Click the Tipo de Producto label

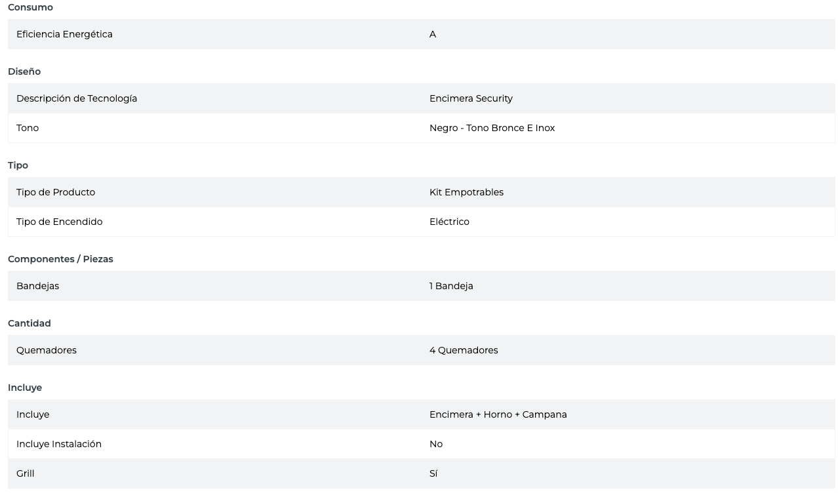click(x=56, y=192)
